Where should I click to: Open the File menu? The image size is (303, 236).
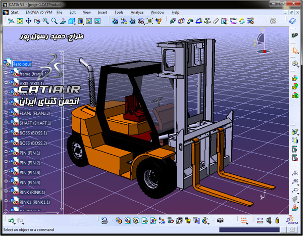pos(59,12)
